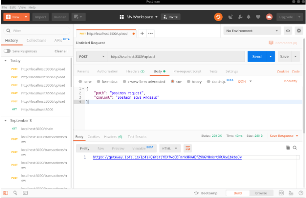Open the Help menu
Viewport: 306px width, 198px height.
coord(32,8)
